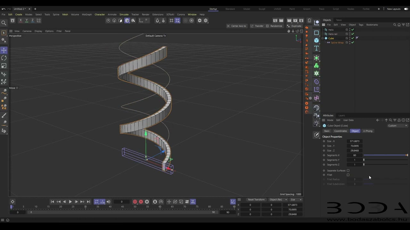Collapse the Cube hierarchy expander
This screenshot has height=230, width=410.
323,38
